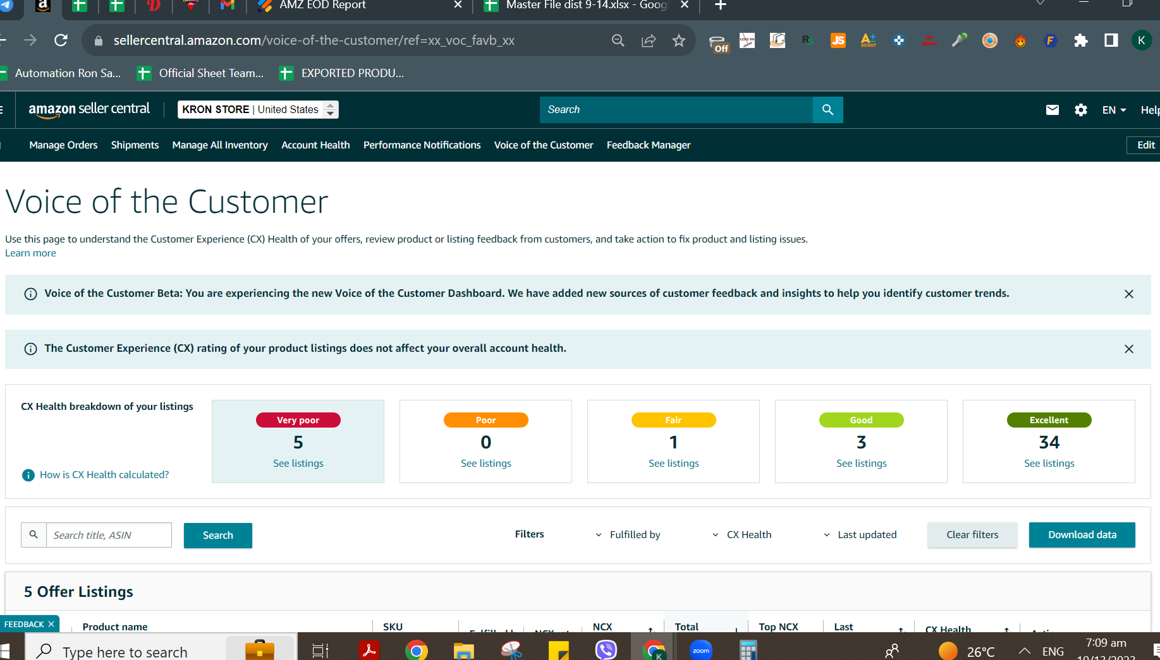The width and height of the screenshot is (1160, 660).
Task: See listings with Good CX Health
Action: coord(862,464)
